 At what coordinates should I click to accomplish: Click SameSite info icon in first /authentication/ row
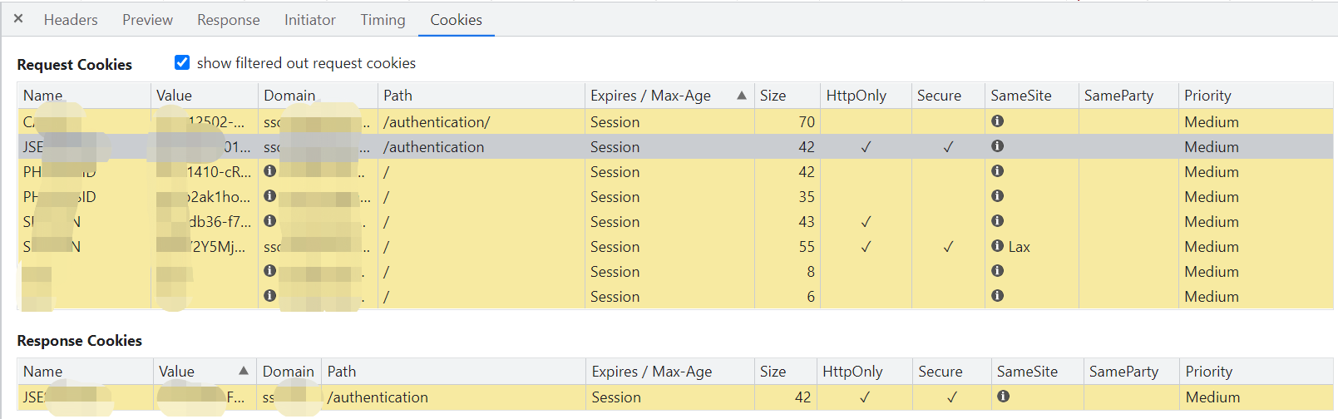(x=997, y=121)
